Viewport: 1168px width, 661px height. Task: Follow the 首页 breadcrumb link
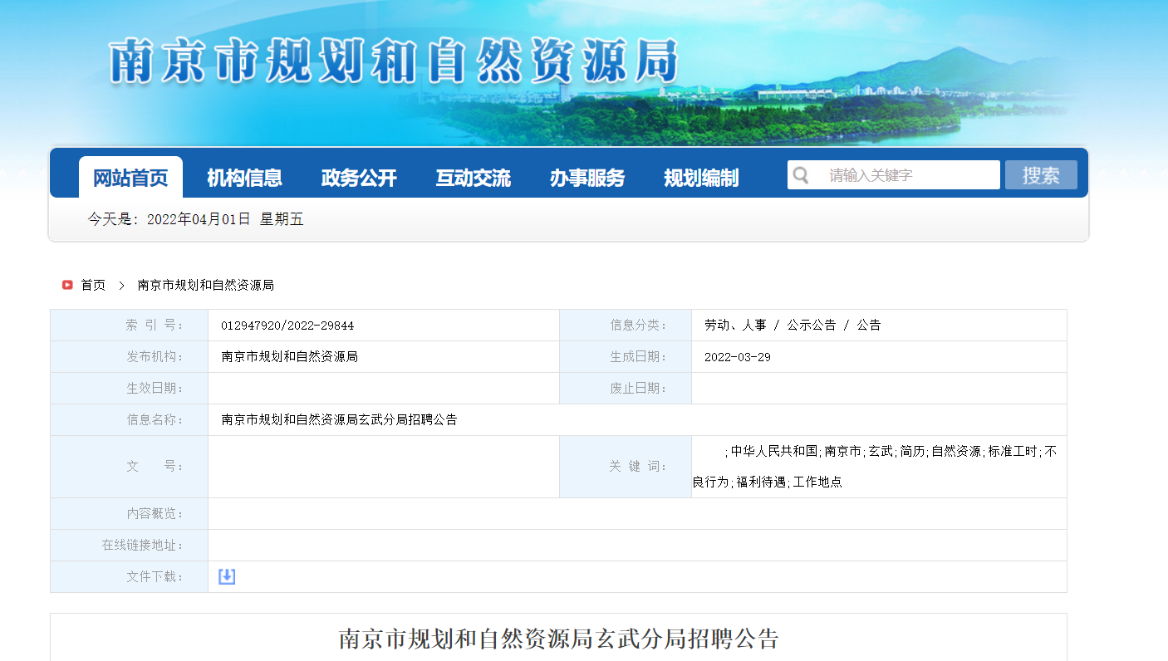[93, 285]
